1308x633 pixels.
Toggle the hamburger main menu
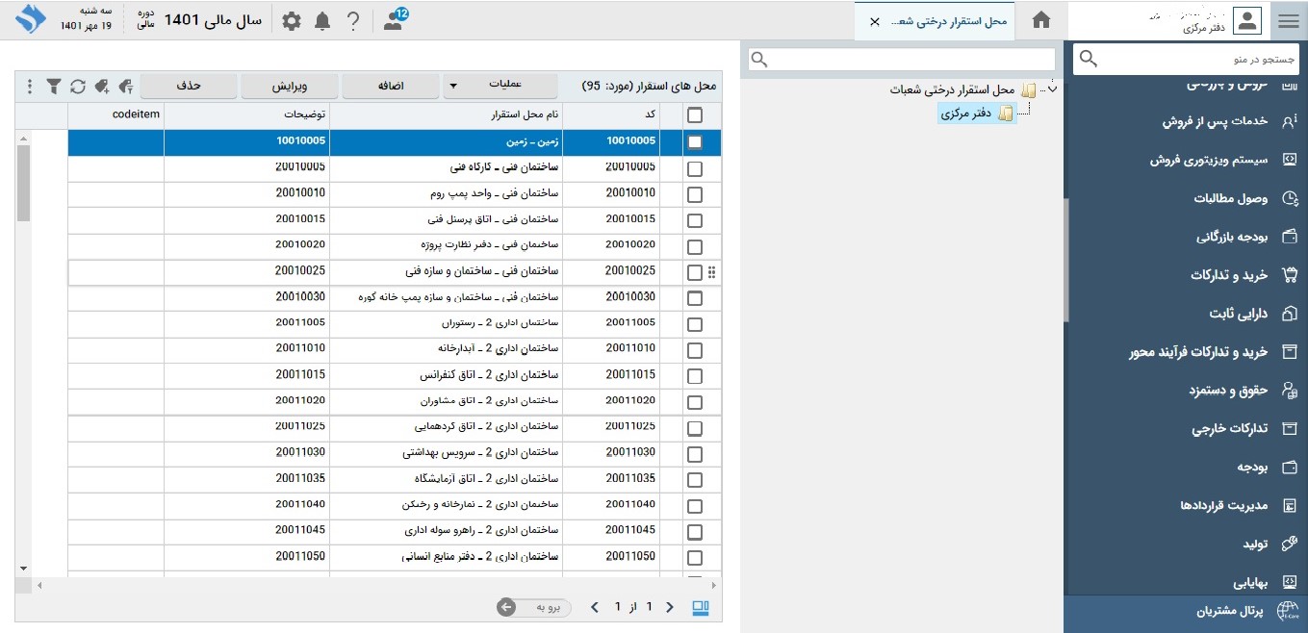[1288, 21]
